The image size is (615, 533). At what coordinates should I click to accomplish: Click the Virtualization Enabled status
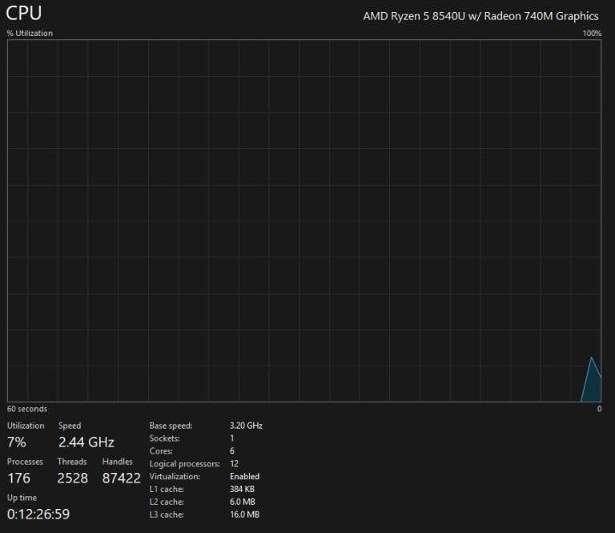coord(244,477)
